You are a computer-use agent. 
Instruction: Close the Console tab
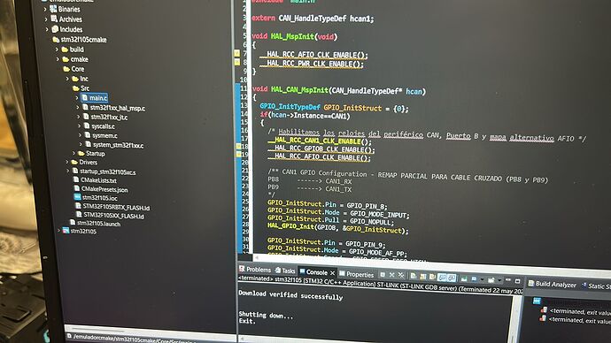click(332, 272)
